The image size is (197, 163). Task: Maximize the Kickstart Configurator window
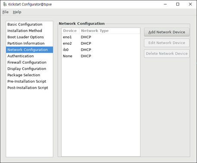(178, 4)
